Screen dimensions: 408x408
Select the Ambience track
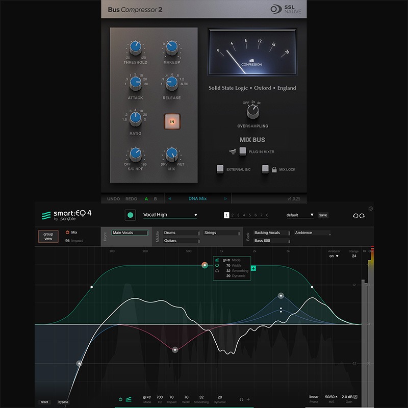tap(313, 233)
